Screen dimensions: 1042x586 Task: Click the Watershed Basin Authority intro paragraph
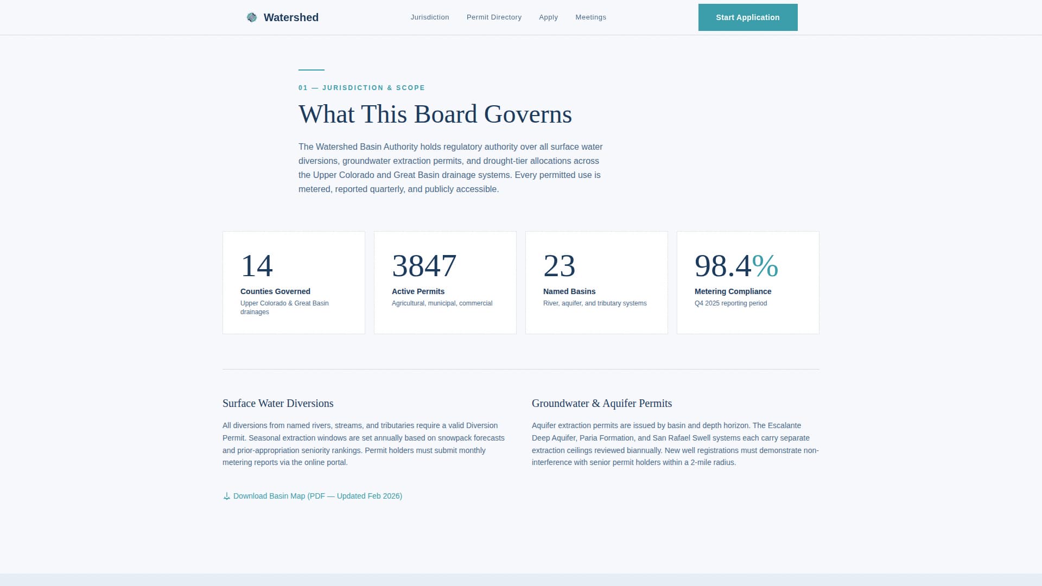(450, 168)
